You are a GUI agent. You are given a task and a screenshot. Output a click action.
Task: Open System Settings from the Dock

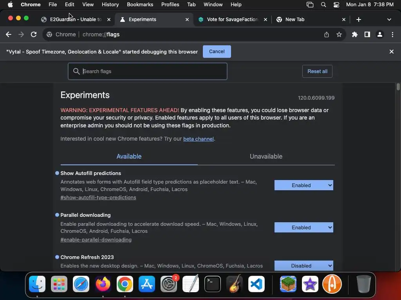(169, 284)
